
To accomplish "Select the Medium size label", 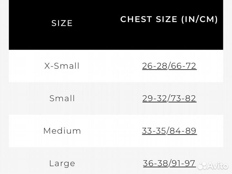I will click(62, 131).
